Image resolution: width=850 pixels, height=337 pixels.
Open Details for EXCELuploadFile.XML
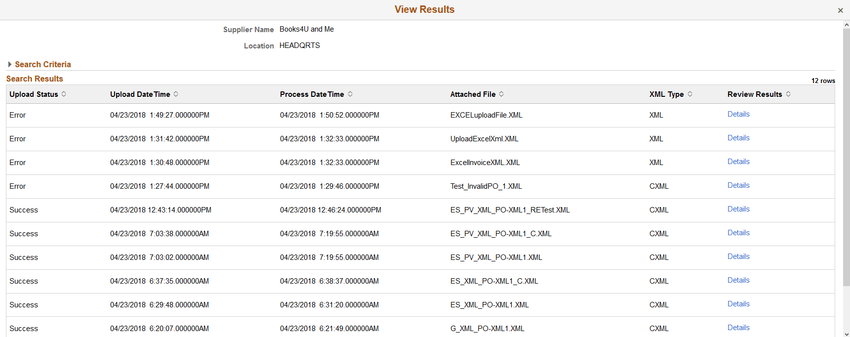pyautogui.click(x=738, y=114)
